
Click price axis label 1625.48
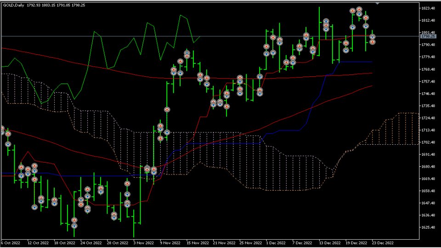click(x=428, y=228)
